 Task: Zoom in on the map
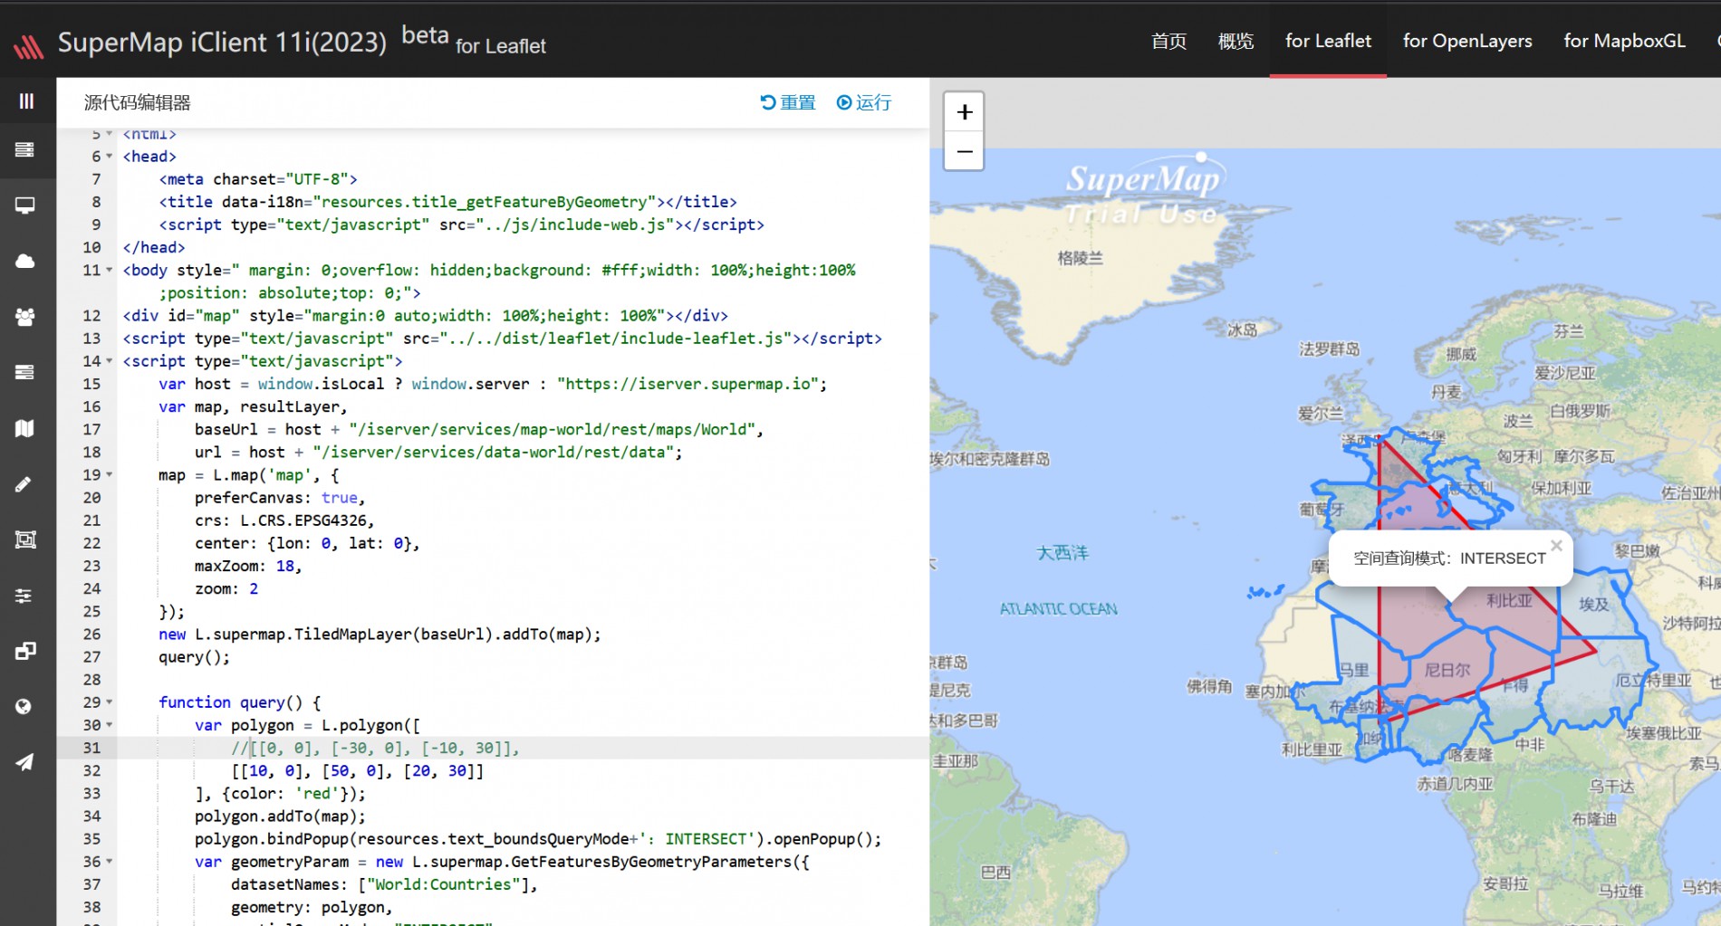[965, 112]
